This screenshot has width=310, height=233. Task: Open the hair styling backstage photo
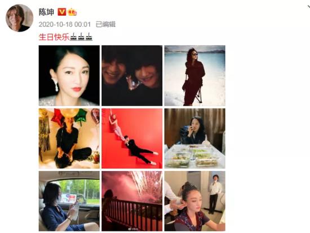195,201
